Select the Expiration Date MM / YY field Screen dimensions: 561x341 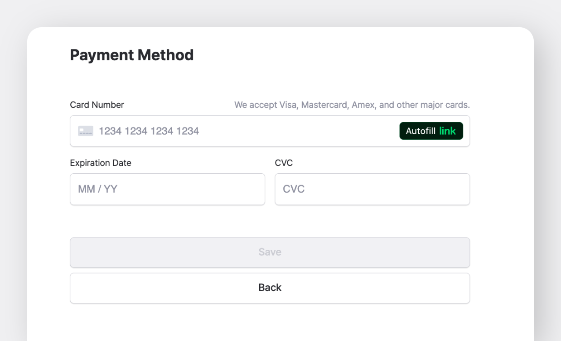167,189
